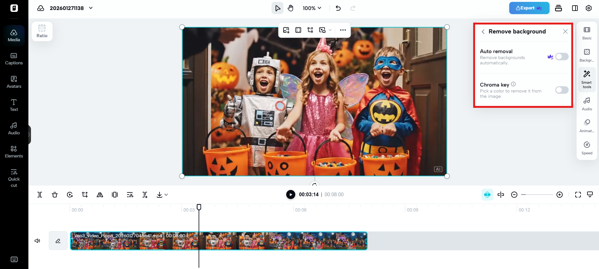
Task: Click the cloud save status icon
Action: [x=41, y=8]
